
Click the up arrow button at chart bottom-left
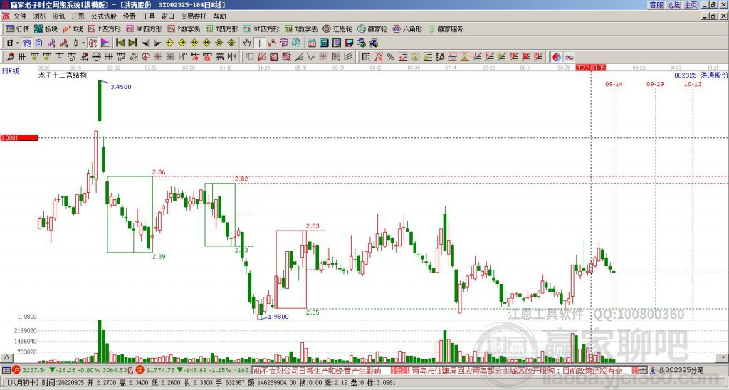pos(6,357)
